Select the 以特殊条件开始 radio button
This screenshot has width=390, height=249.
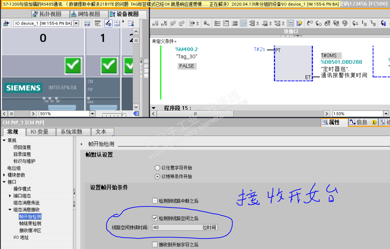point(157,176)
